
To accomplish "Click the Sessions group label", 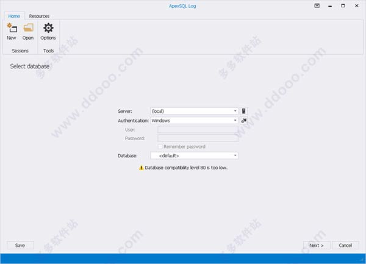I will click(20, 51).
